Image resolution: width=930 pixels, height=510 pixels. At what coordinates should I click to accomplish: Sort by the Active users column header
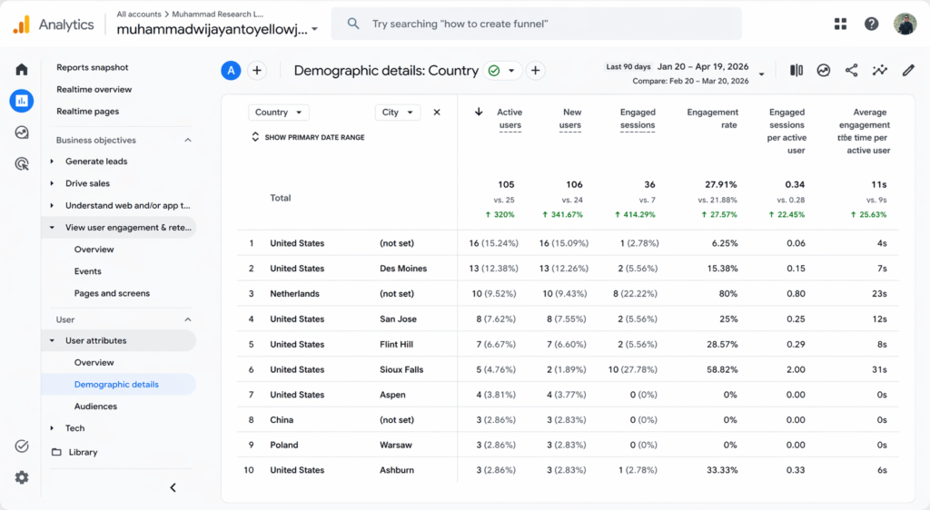tap(510, 119)
